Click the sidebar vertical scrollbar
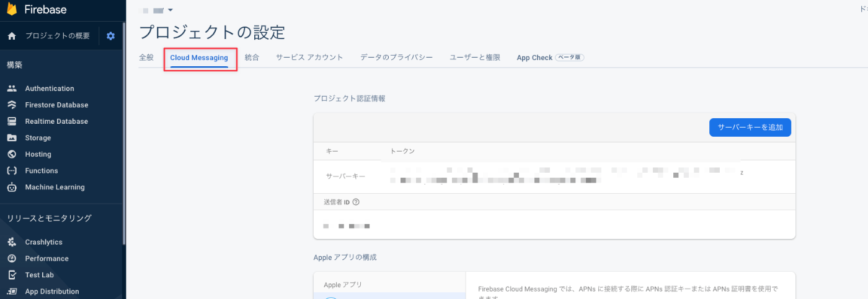This screenshot has height=299, width=868. pos(124,133)
